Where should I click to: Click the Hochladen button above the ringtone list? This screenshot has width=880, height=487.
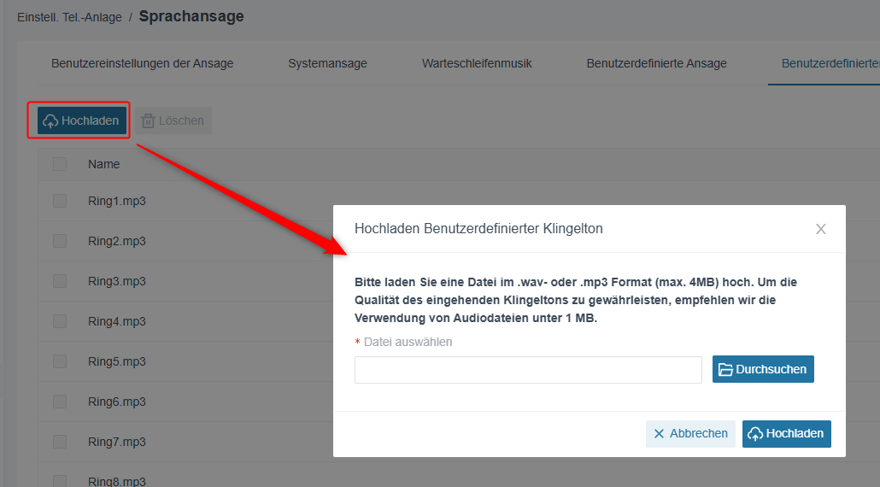coord(82,120)
